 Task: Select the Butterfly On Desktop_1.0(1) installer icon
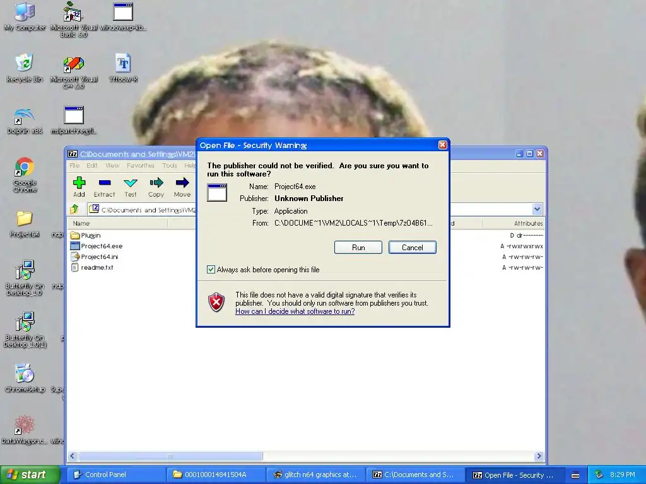point(25,330)
